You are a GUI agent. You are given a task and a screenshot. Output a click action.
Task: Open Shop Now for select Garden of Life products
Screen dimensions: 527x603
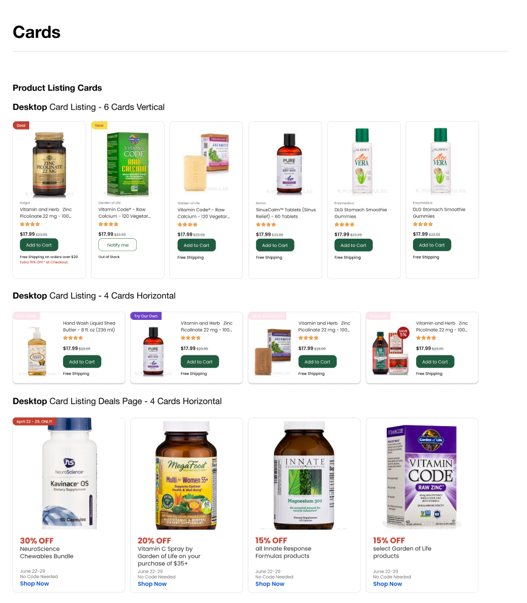[x=387, y=584]
